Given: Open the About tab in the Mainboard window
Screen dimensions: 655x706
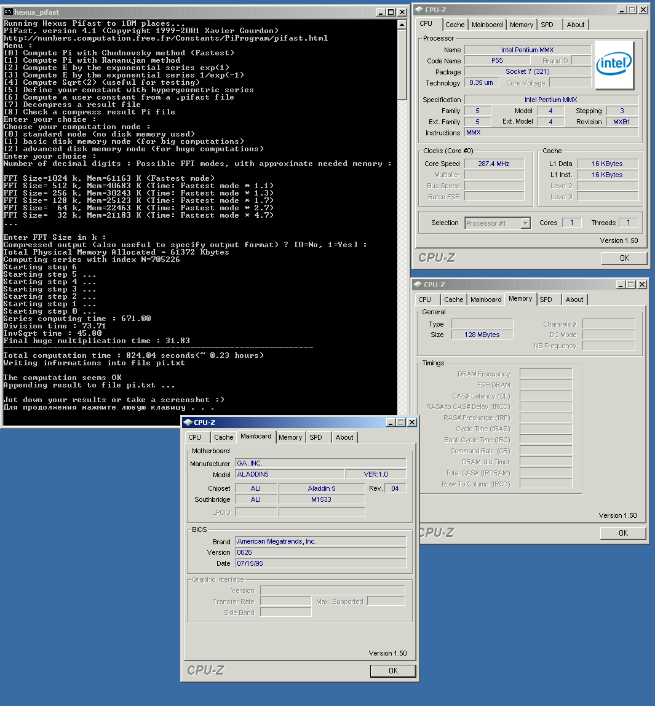Looking at the screenshot, I should tap(344, 437).
